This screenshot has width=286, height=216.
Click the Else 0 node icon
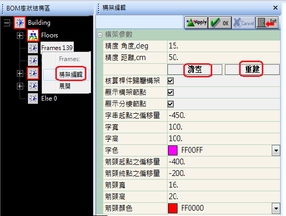pos(33,99)
